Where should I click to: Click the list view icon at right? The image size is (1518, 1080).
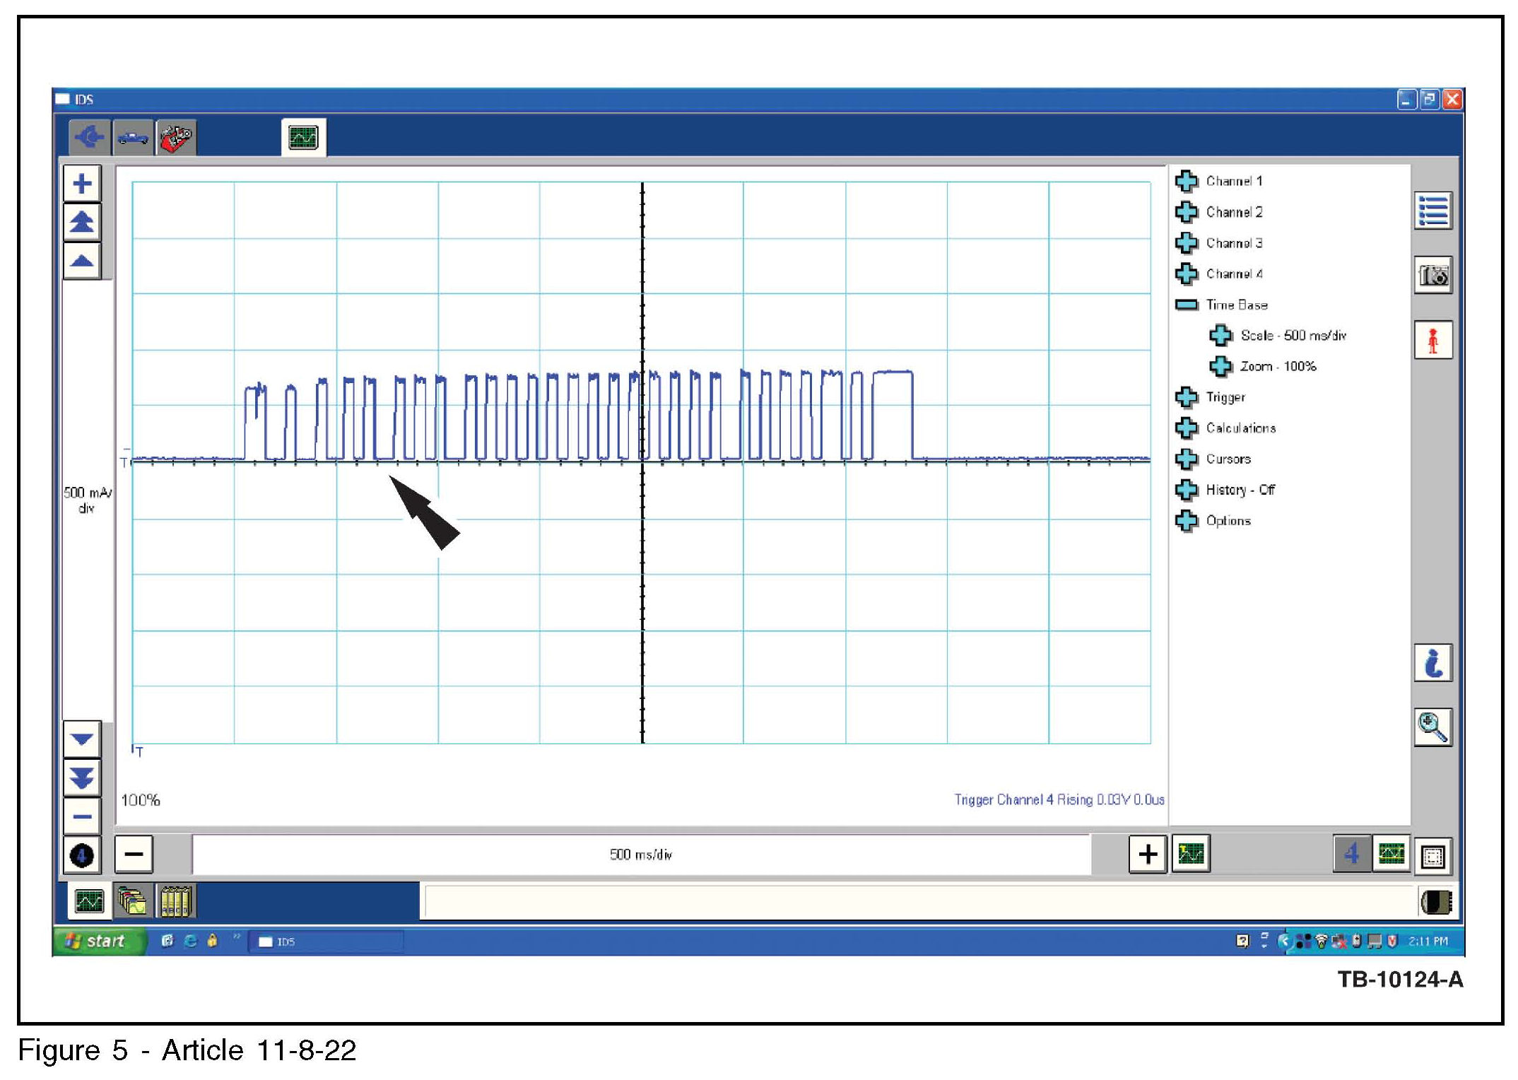click(x=1432, y=211)
